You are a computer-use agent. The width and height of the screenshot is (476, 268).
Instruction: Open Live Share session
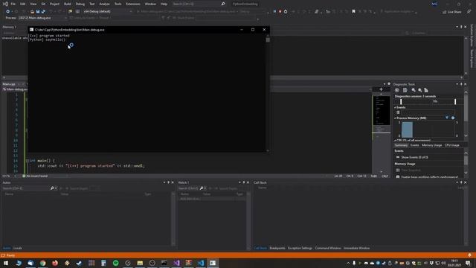tap(451, 12)
